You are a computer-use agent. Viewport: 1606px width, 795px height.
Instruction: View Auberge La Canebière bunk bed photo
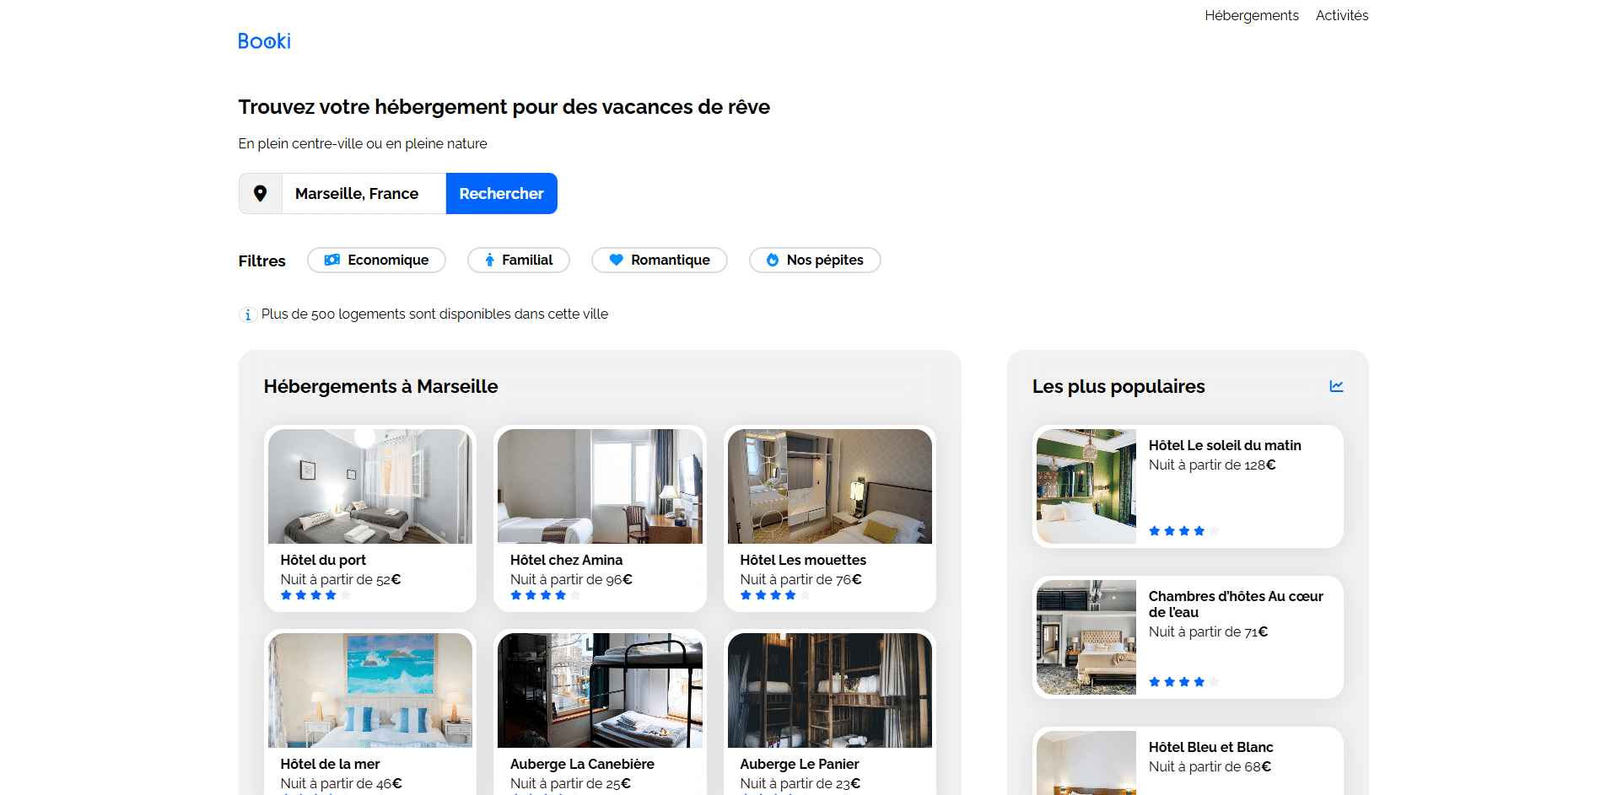[x=600, y=690]
